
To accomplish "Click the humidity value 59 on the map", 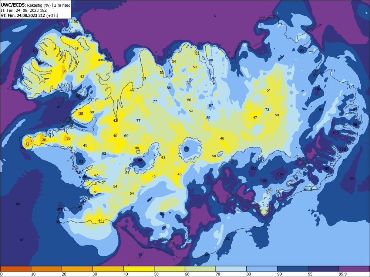I will point(191,111).
